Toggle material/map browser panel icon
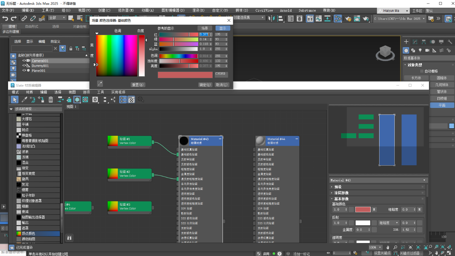The width and height of the screenshot is (455, 256). [123, 100]
